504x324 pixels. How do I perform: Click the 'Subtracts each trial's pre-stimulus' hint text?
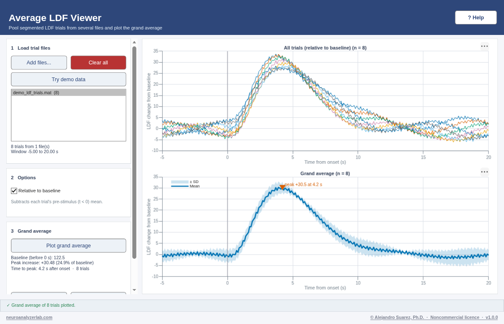57,202
